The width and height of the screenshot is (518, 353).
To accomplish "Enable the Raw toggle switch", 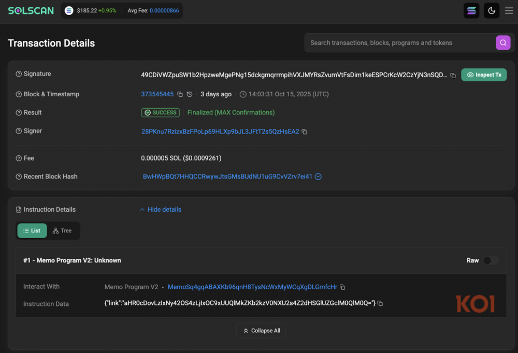I will (490, 260).
